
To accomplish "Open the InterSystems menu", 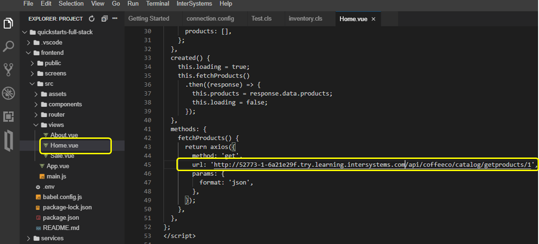I will (x=194, y=4).
